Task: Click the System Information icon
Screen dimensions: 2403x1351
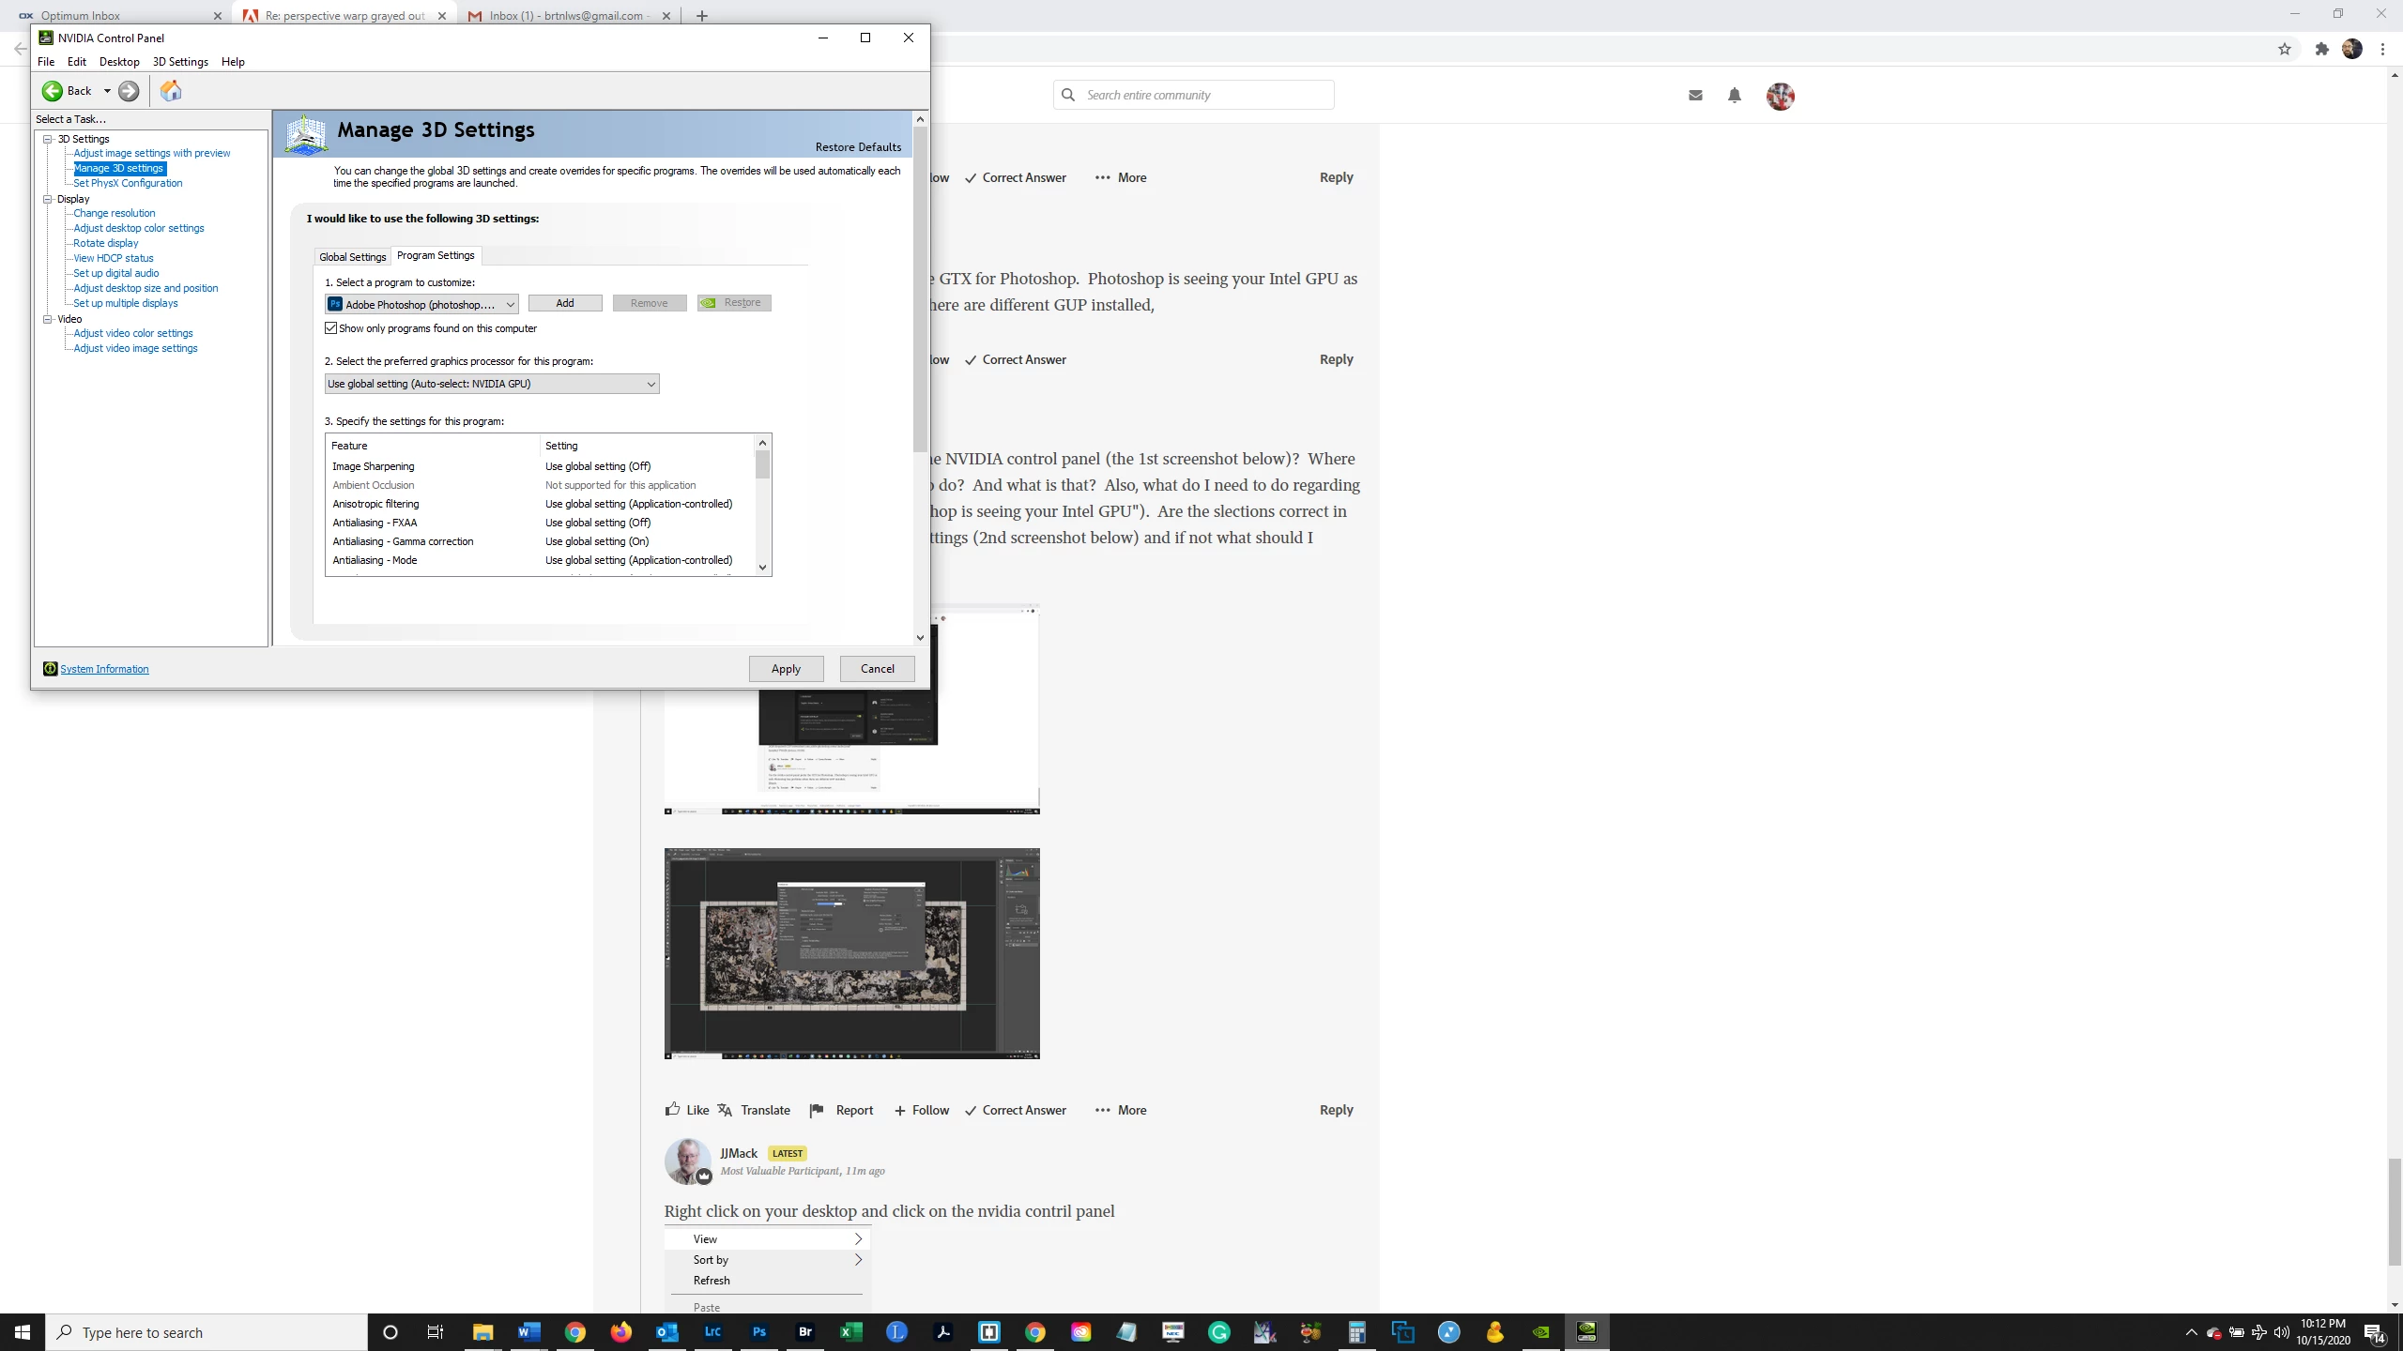Action: tap(51, 669)
